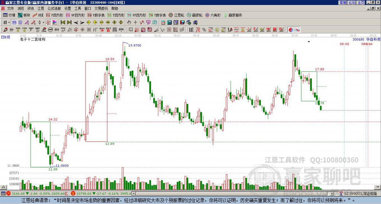Click the gold coin 金 circle icon
This screenshot has width=381, height=204.
coord(217,30)
